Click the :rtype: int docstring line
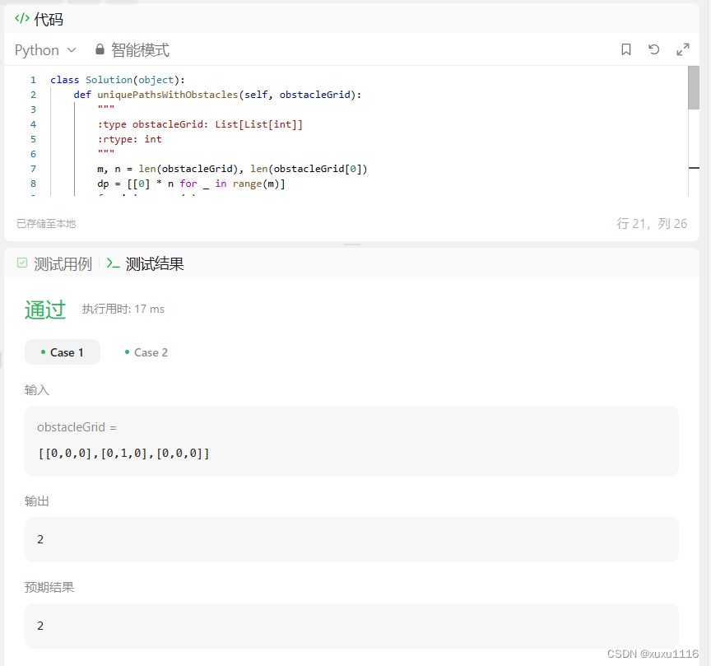 pyautogui.click(x=130, y=139)
